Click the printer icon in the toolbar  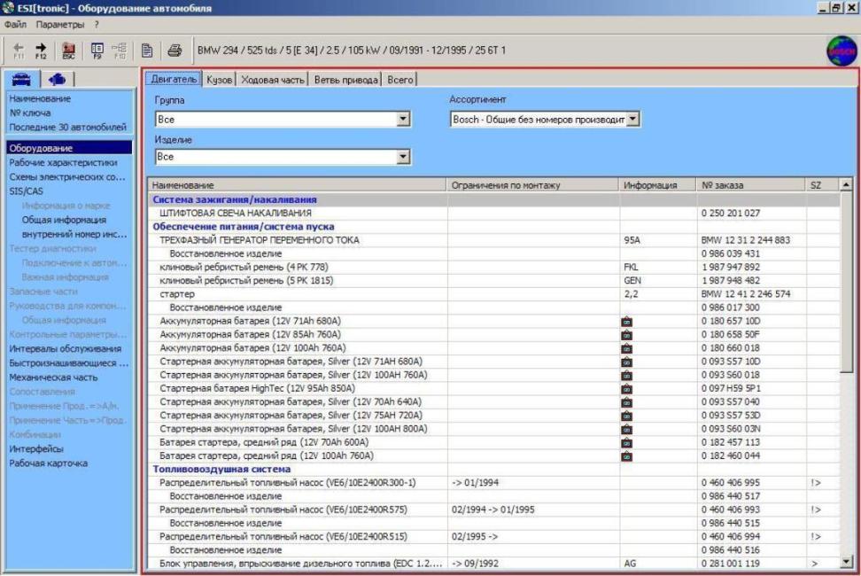pos(175,50)
